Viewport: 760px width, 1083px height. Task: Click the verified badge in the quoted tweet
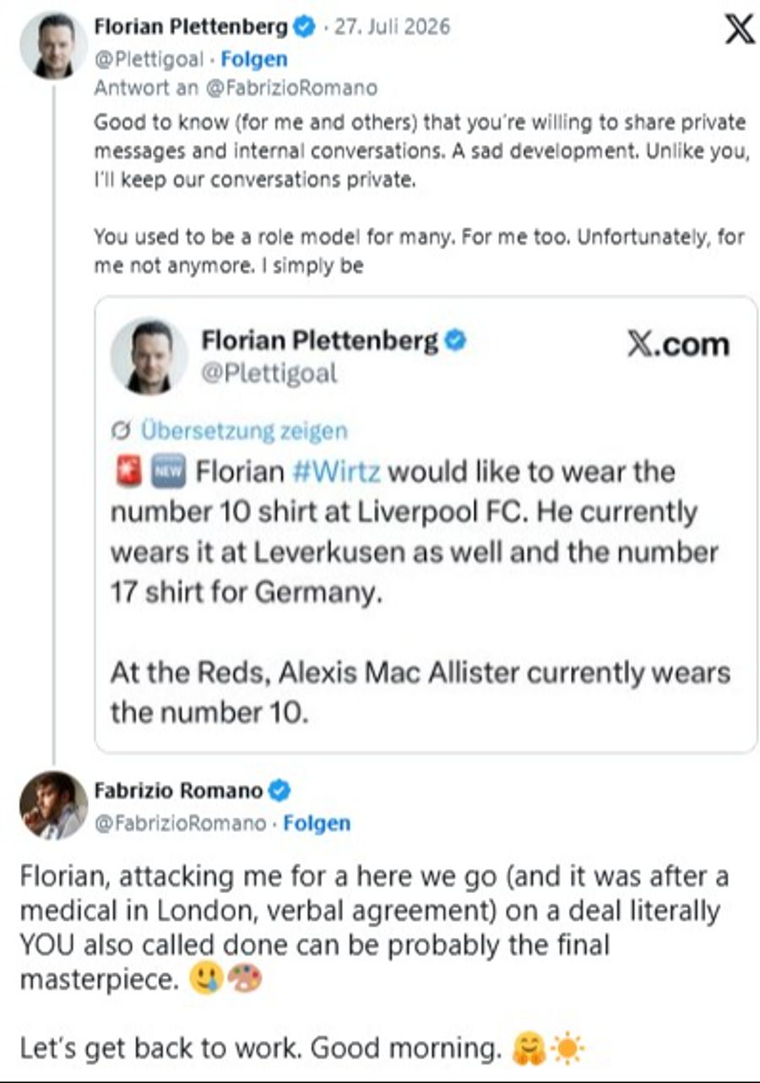click(455, 340)
